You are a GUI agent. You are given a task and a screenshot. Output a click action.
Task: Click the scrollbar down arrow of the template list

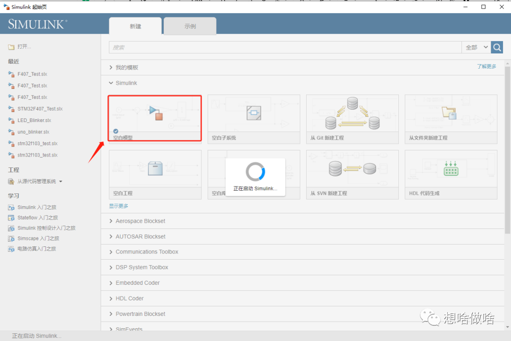507,327
